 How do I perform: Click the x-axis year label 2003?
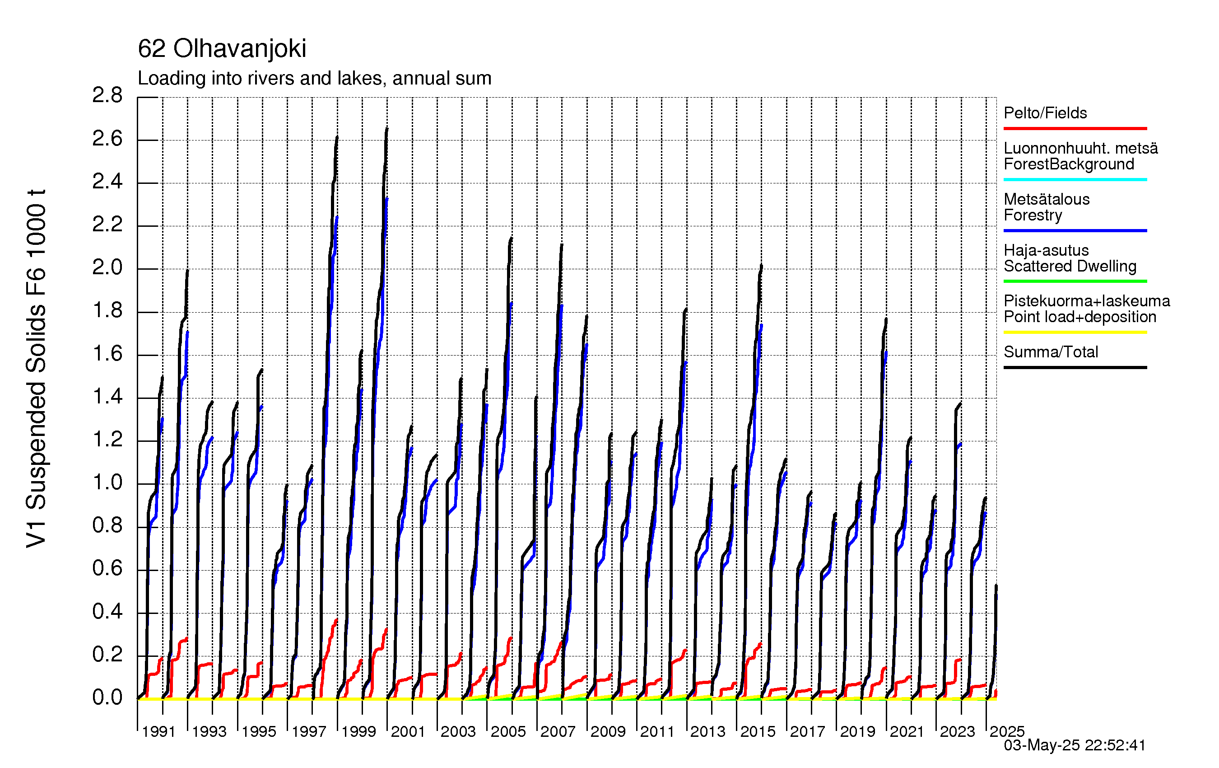[x=458, y=731]
